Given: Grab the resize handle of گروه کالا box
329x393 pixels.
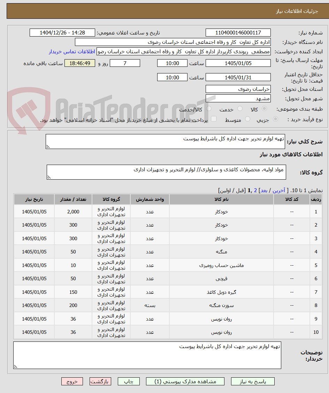Looking at the screenshot, I should [x=49, y=177].
